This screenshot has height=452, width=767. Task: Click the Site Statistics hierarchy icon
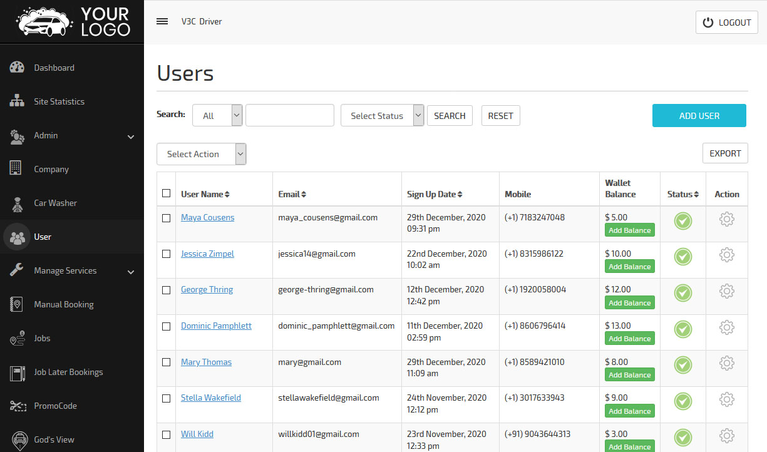click(17, 101)
